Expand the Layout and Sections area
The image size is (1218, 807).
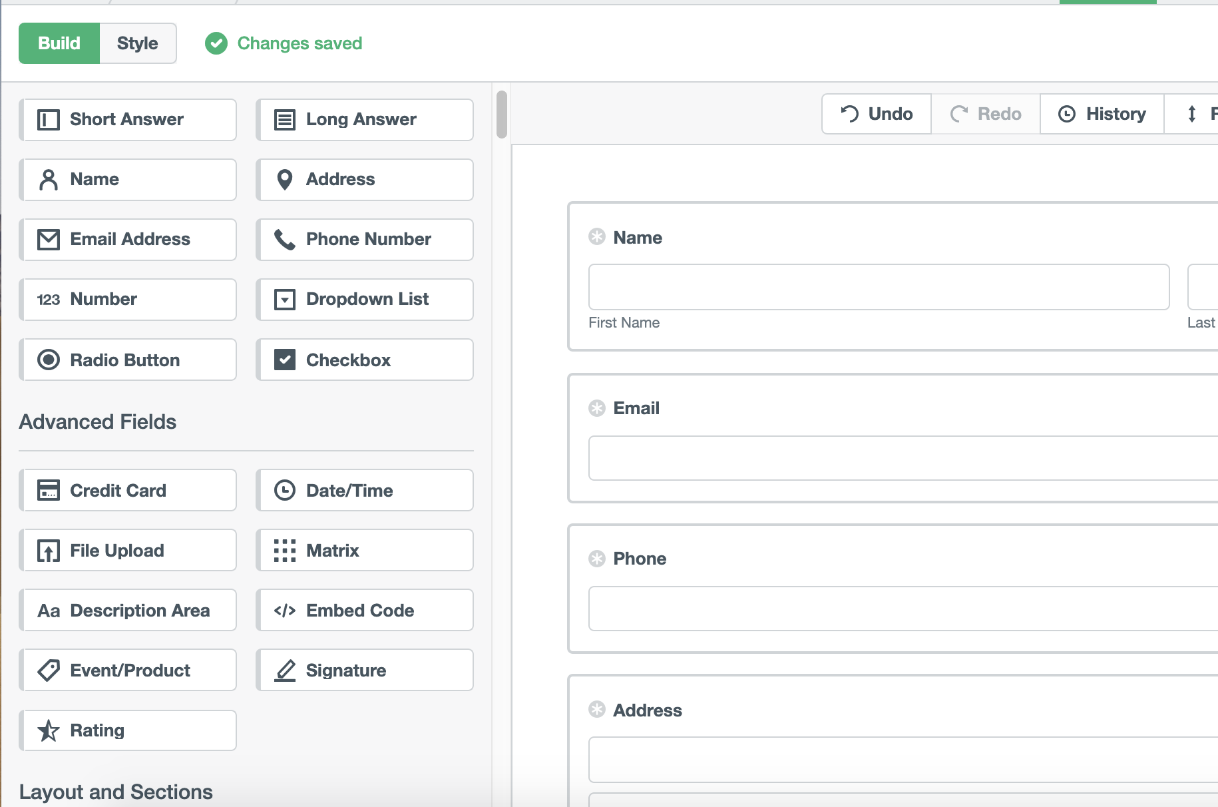(116, 791)
